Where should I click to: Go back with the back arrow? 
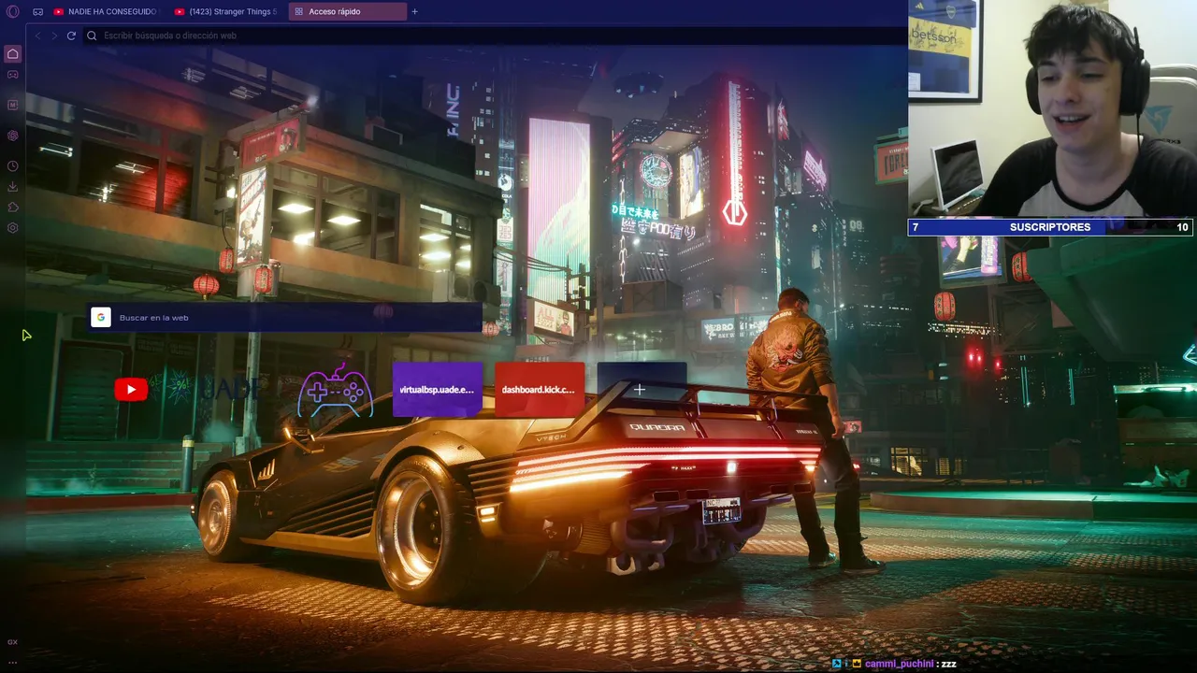(38, 36)
